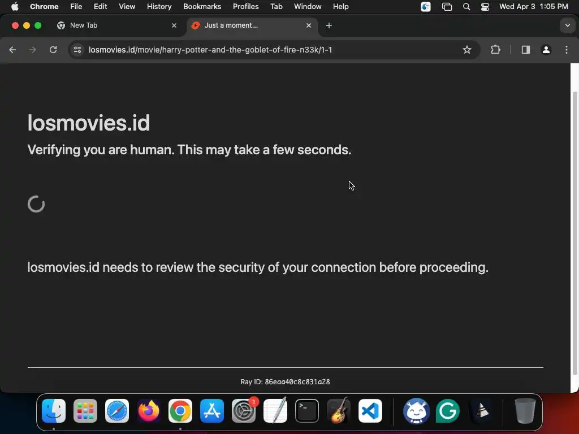Screen dimensions: 579x434
Task: Open the View menu
Action: pyautogui.click(x=127, y=7)
